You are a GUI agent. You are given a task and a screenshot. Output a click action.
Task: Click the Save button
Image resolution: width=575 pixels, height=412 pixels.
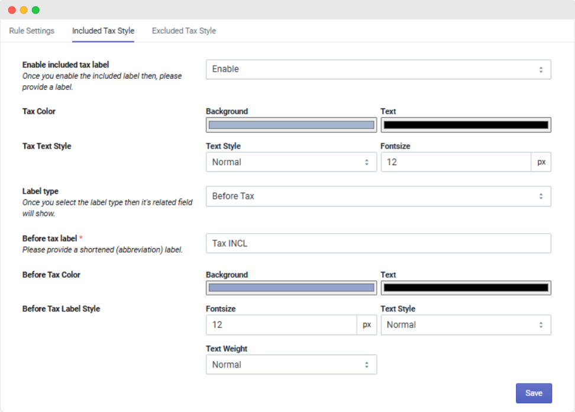point(534,393)
